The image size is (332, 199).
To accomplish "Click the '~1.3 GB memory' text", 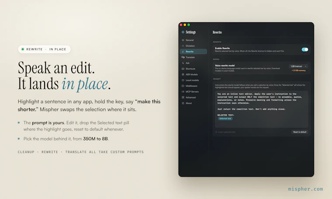I will (x=298, y=70).
